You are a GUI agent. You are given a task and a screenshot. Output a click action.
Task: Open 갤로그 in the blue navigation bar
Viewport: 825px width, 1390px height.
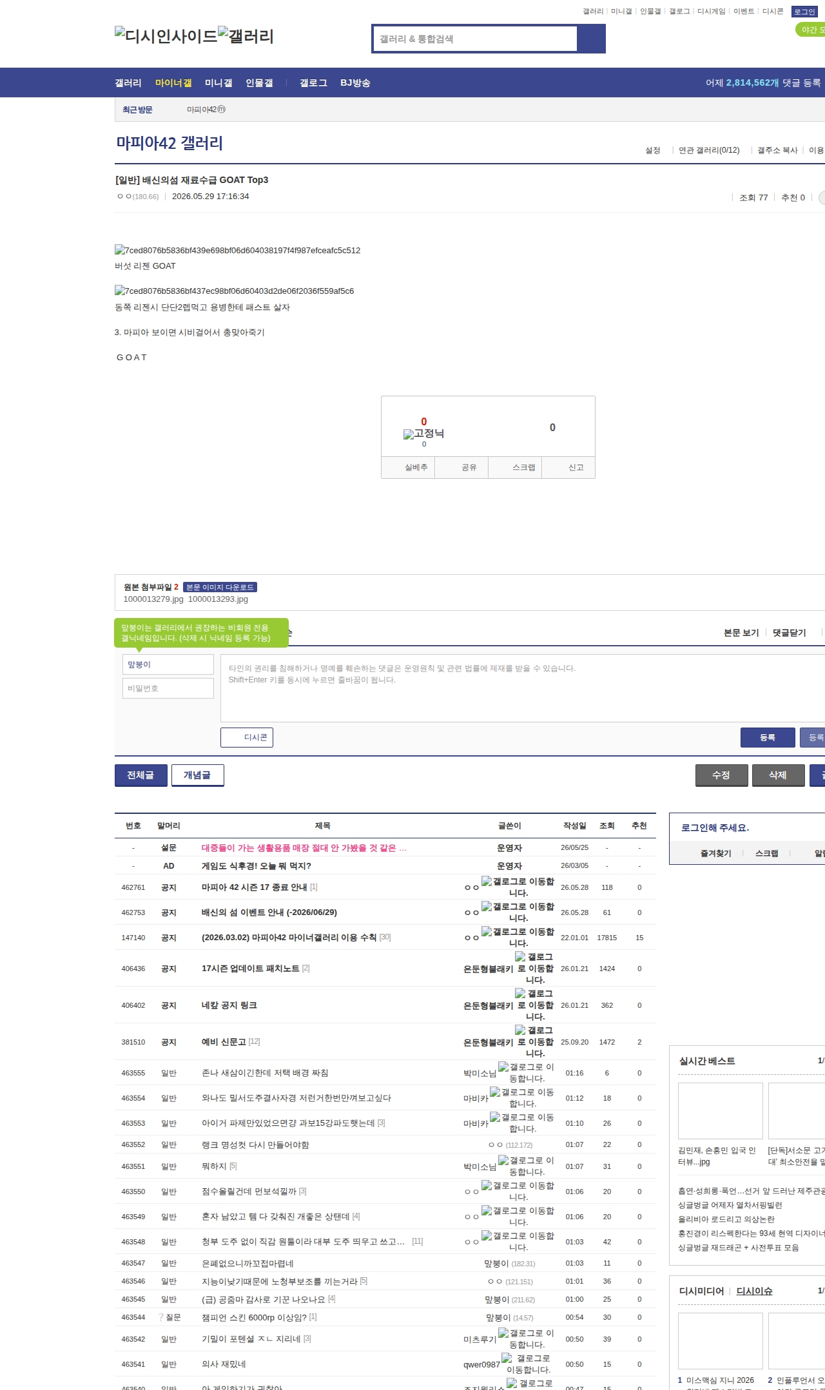click(x=313, y=83)
